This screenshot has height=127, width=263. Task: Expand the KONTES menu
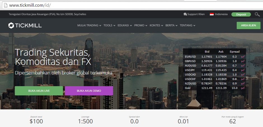coord(156,25)
